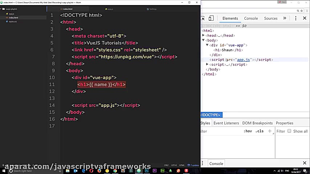Open the Chrome three-dot menu

(x=307, y=11)
